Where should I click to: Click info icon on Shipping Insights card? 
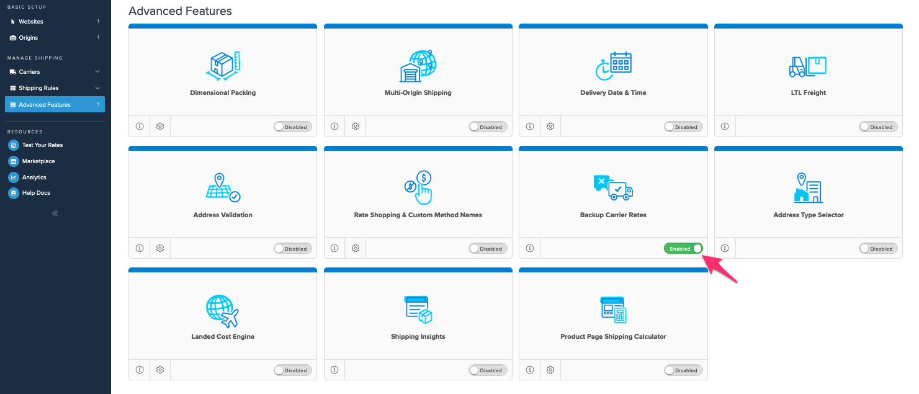pyautogui.click(x=334, y=370)
